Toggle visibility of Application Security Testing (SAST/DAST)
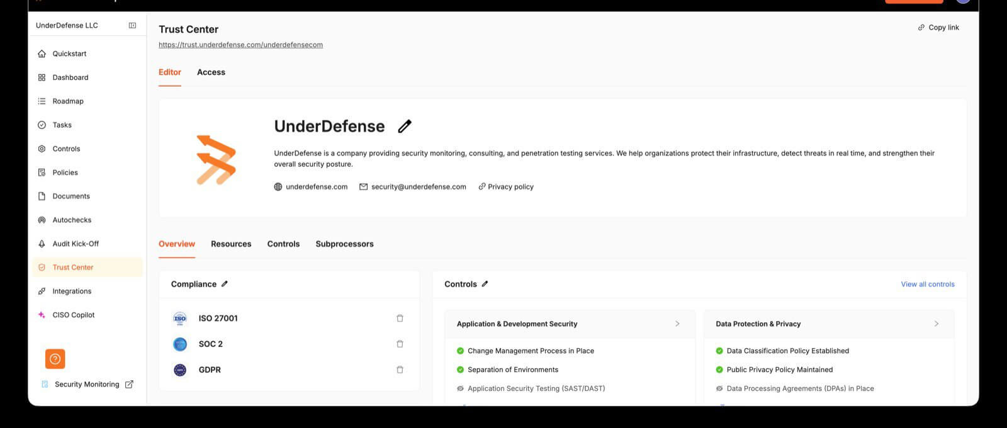 (x=460, y=388)
